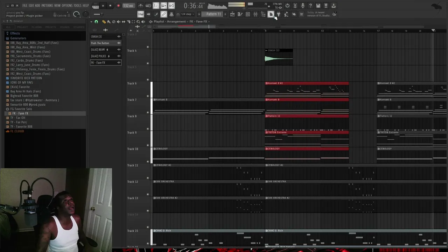Click the 132.000 tempo field
This screenshot has height=252, width=448.
click(128, 6)
